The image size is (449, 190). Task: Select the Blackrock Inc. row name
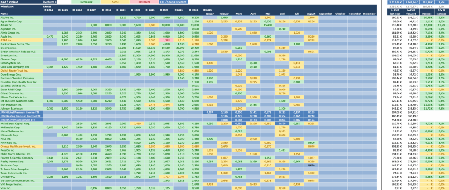pyautogui.click(x=21, y=48)
